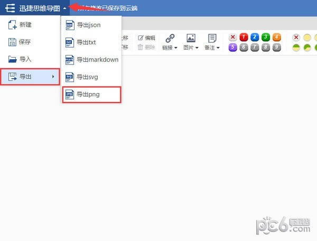Screen dimensions: 317x241
Task: Select the three-quarter green progress circle
Action: [x=307, y=48]
